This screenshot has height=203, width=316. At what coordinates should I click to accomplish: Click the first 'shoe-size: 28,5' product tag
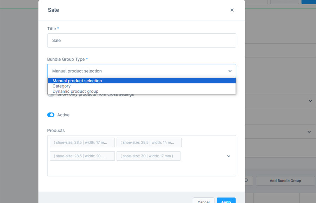click(x=82, y=142)
